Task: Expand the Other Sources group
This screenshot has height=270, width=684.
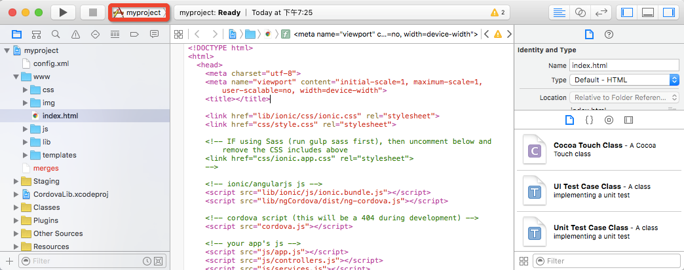Action: [16, 233]
